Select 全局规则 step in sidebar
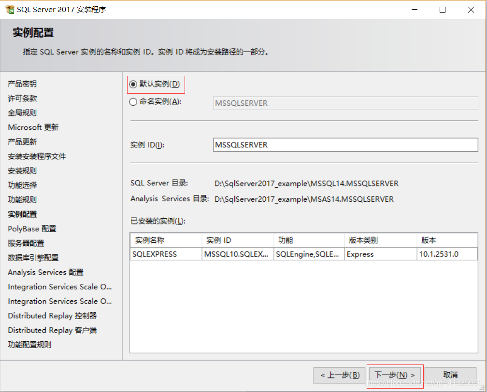This screenshot has height=392, width=487. (x=22, y=112)
